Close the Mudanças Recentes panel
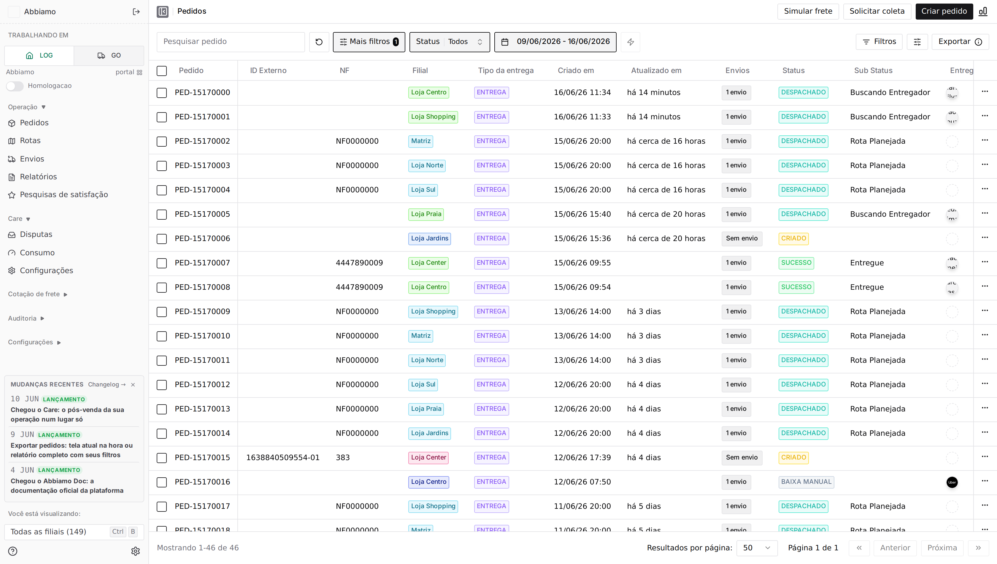Screen dimensions: 997x564 tap(133, 385)
